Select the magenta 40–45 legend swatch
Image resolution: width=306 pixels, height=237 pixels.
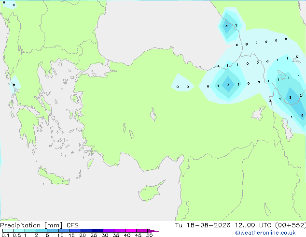coord(131,231)
